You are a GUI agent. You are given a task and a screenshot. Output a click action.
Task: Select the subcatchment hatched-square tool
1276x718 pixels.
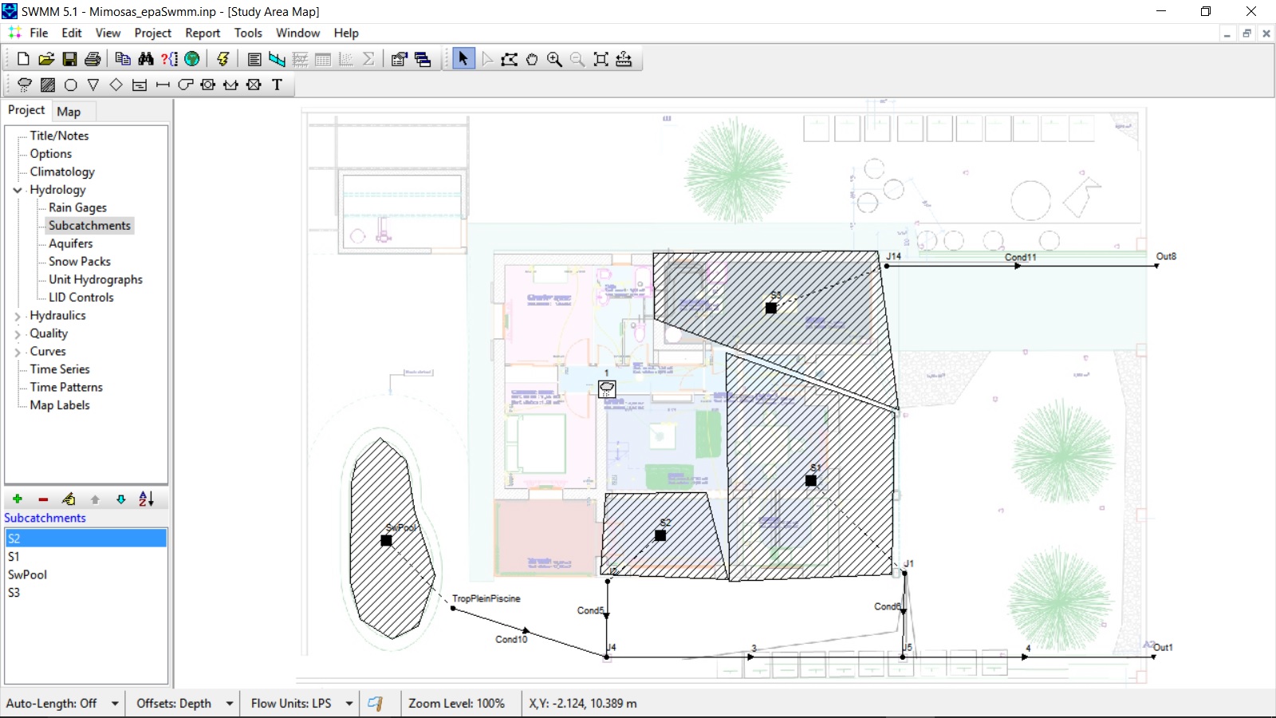coord(48,85)
